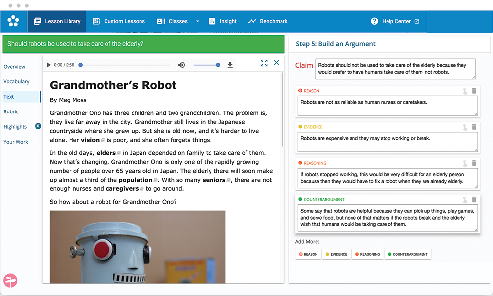Screen dimensions: 493x296
Task: Open Your Work in the sidebar
Action: point(16,142)
